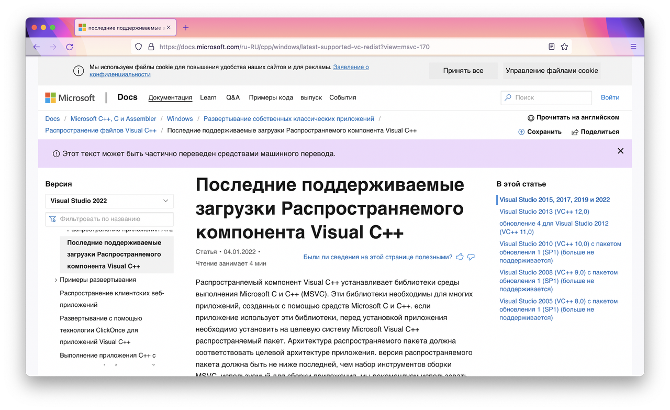Click the Поделиться button
The width and height of the screenshot is (670, 410).
595,132
